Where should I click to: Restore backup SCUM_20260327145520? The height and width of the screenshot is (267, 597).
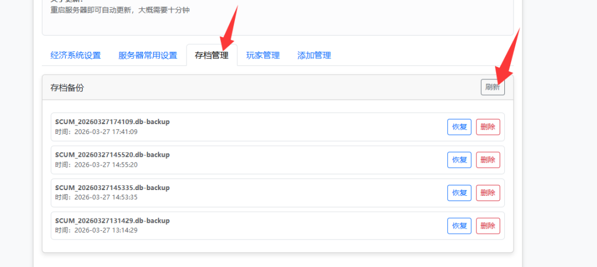click(459, 160)
